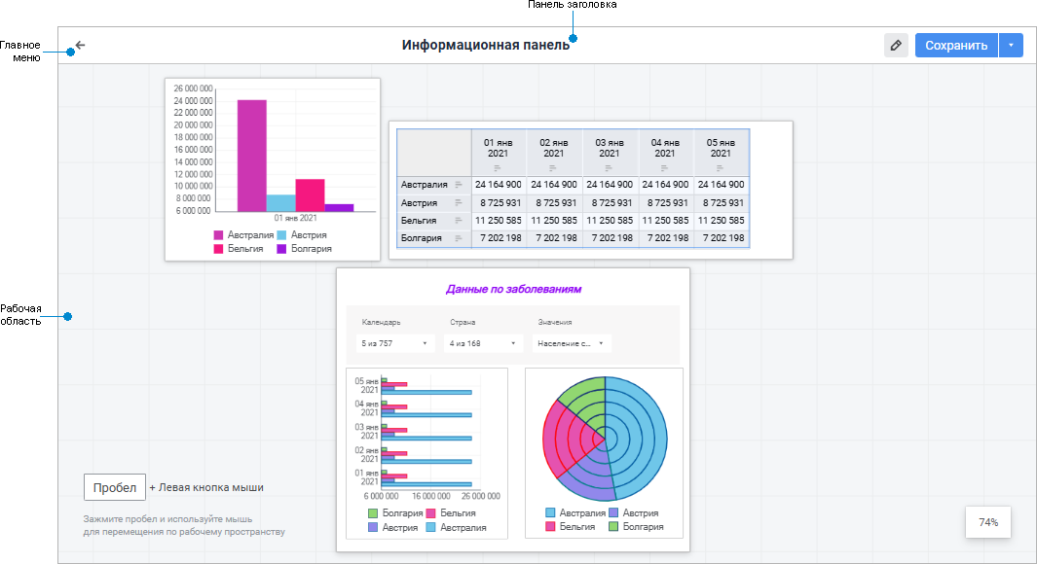1037x564 pixels.
Task: Expand the Сохранить dropdown arrow
Action: click(x=1012, y=45)
